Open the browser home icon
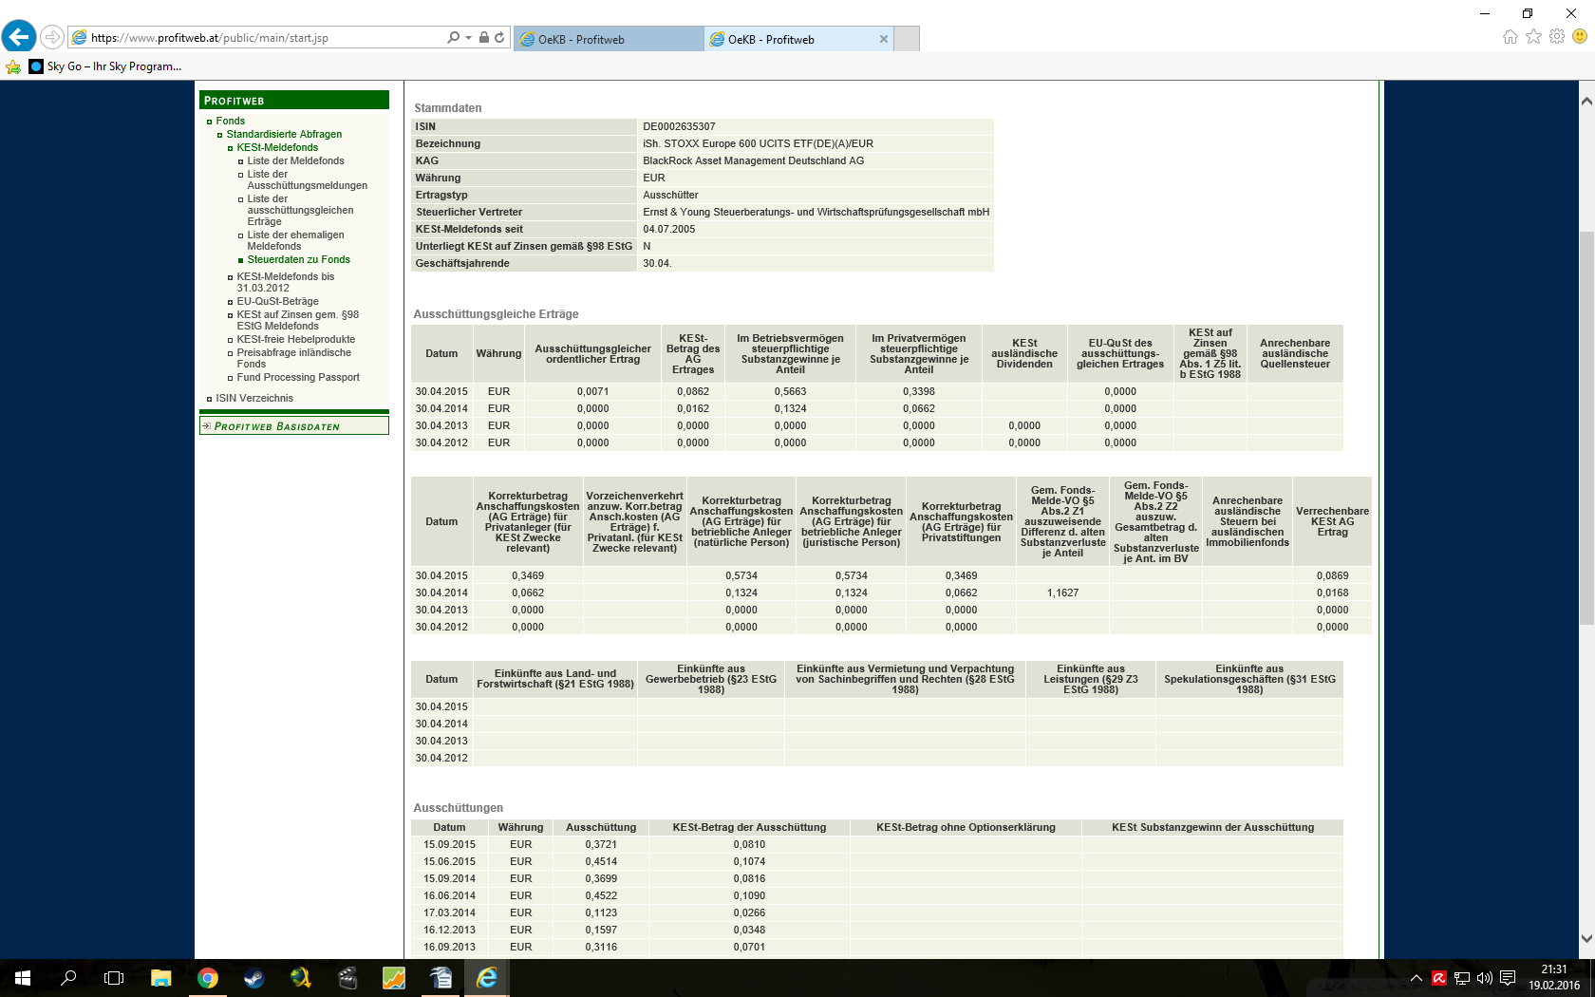 point(1511,37)
